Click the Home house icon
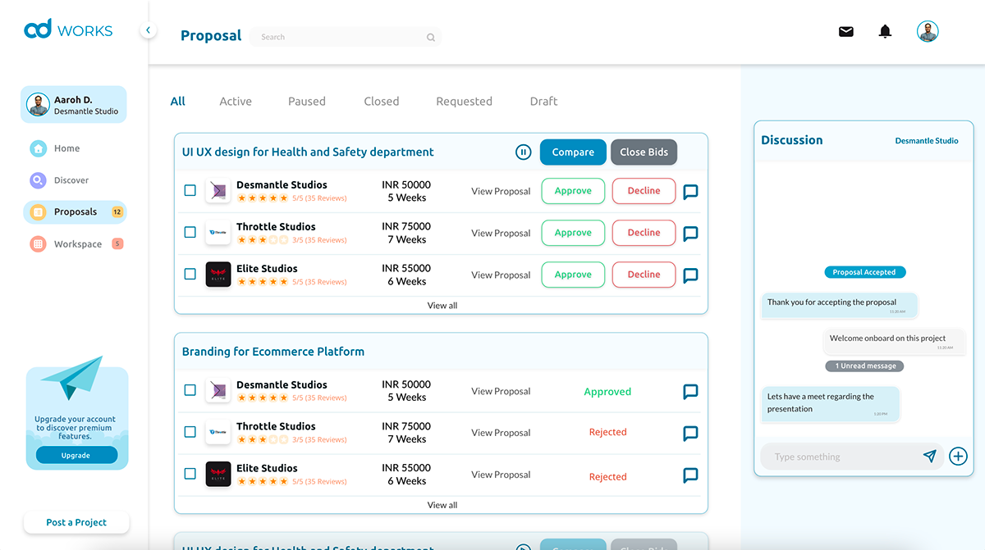The height and width of the screenshot is (550, 985). [x=38, y=148]
